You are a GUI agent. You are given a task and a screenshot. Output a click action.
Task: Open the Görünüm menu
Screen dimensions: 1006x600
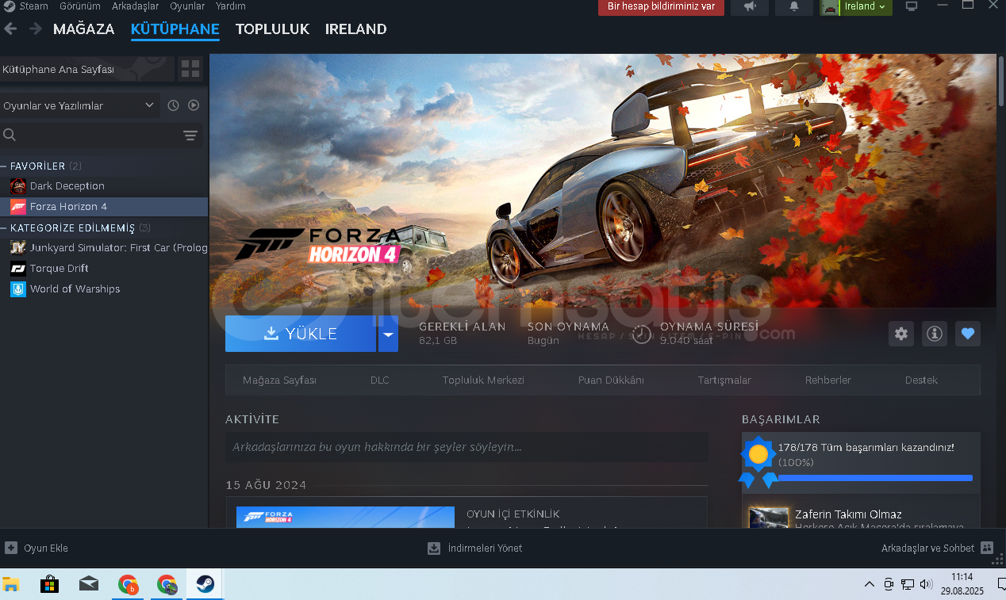[80, 6]
